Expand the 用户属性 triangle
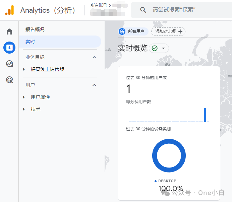232x202 pixels. click(x=24, y=97)
